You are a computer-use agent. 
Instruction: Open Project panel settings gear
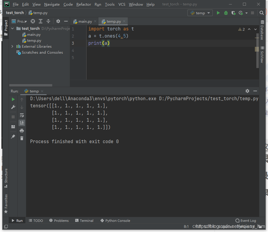point(58,21)
